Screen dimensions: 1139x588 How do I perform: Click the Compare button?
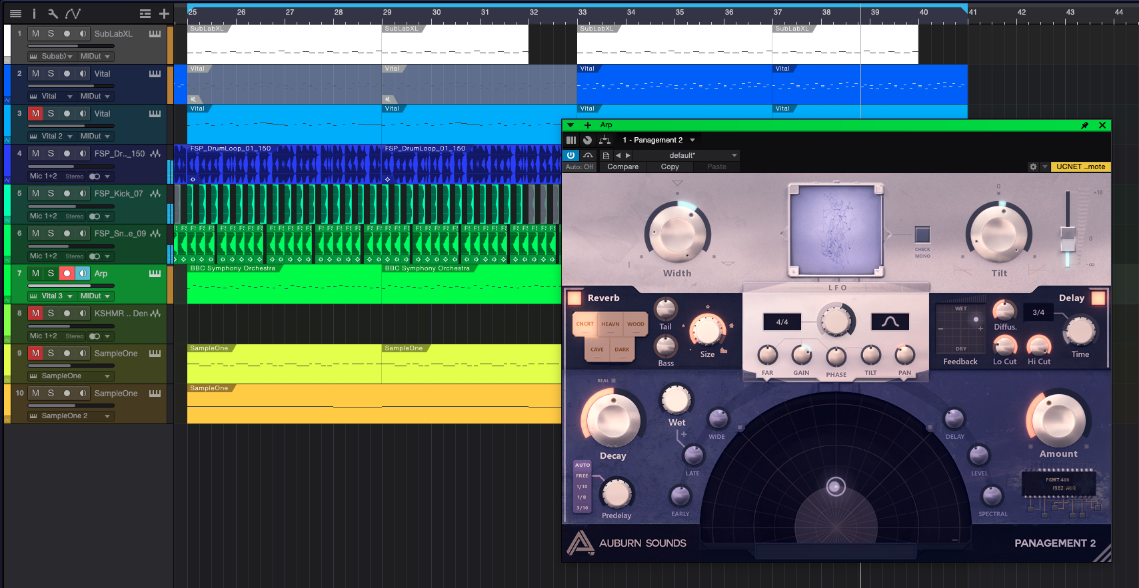click(623, 167)
